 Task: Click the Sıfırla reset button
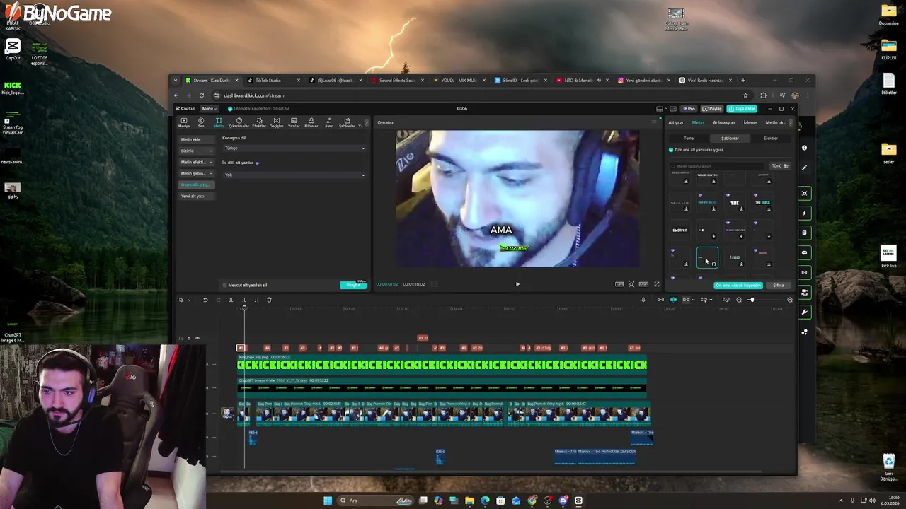(779, 286)
